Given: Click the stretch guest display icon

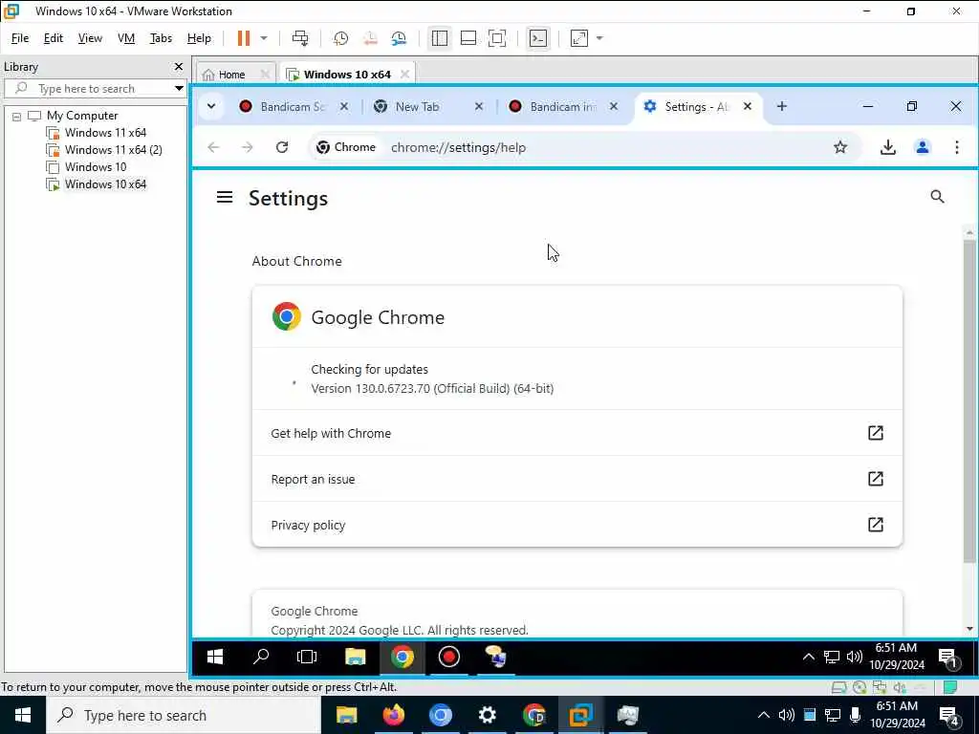Looking at the screenshot, I should pos(578,38).
